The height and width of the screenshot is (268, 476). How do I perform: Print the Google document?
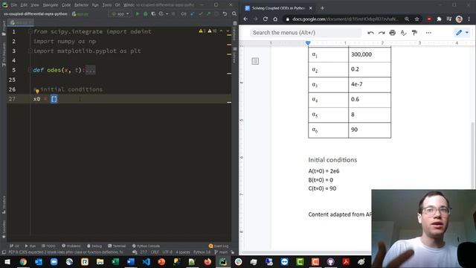[393, 33]
